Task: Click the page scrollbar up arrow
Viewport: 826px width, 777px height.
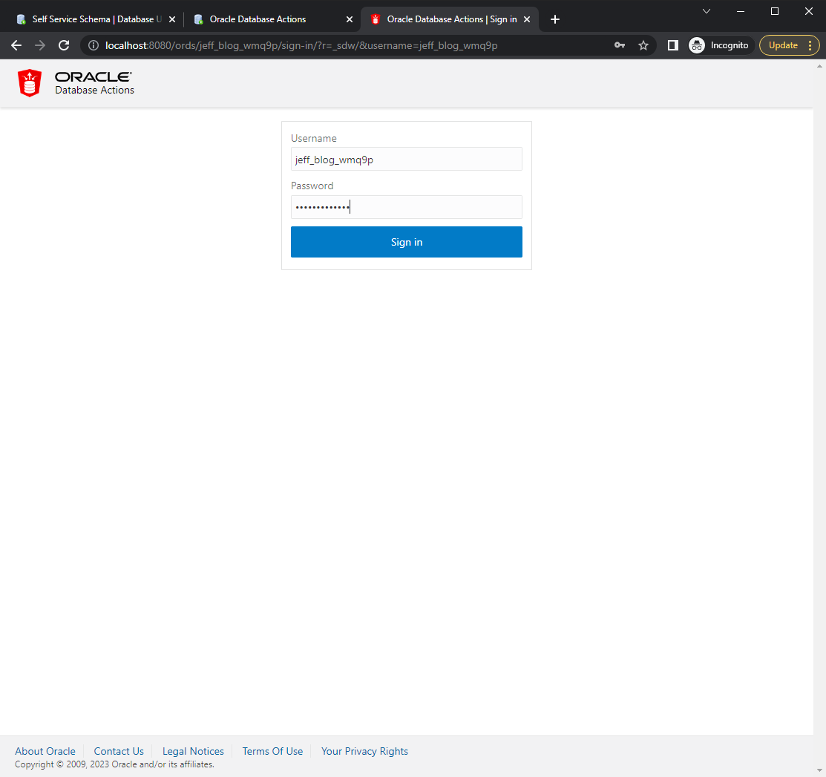Action: [x=819, y=66]
